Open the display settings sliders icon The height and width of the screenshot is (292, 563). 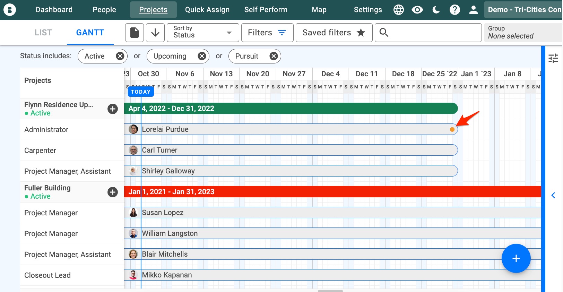(553, 58)
